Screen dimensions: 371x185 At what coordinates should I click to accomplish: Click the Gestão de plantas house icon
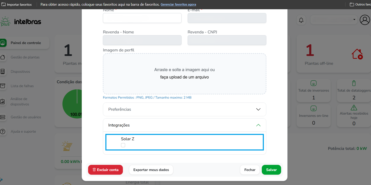click(3, 57)
